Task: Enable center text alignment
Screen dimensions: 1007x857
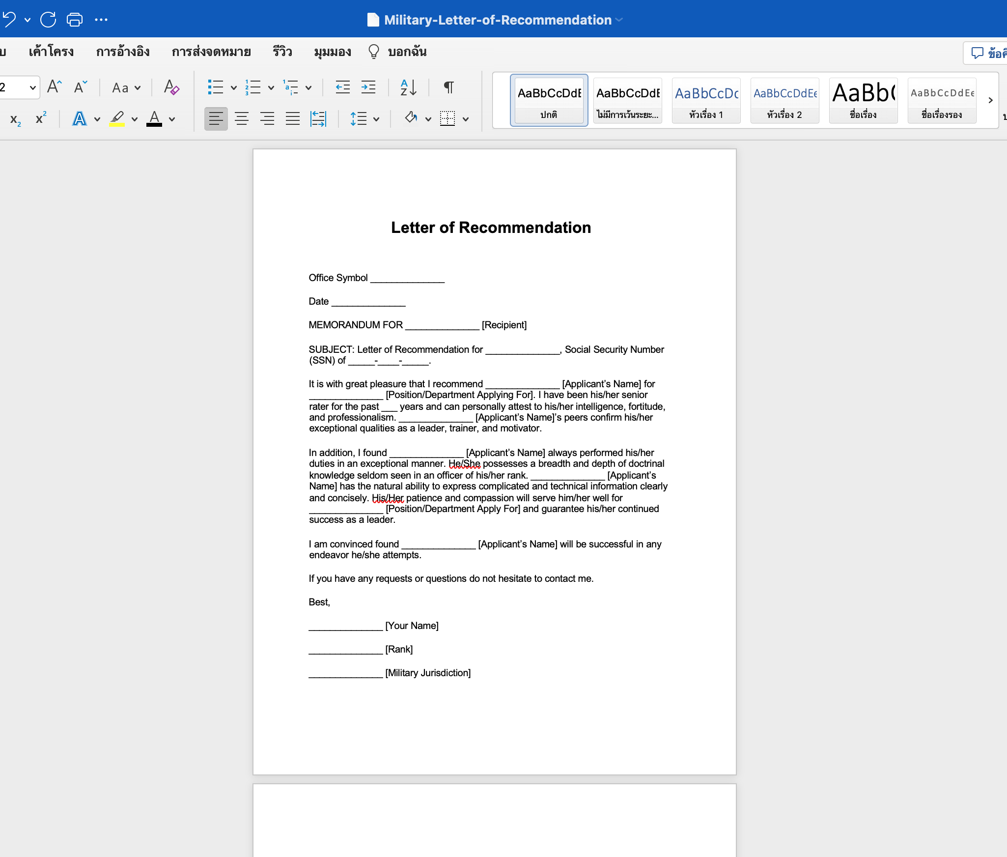Action: 241,119
